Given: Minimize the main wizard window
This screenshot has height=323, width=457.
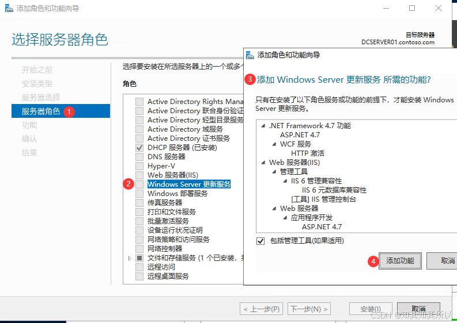Looking at the screenshot, I should 386,8.
